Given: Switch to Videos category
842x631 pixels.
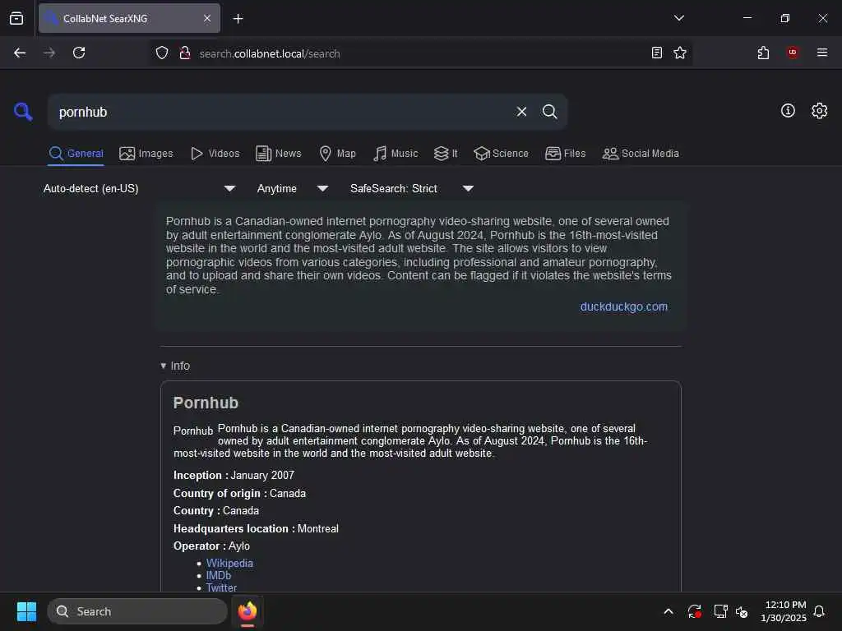Looking at the screenshot, I should pyautogui.click(x=215, y=154).
